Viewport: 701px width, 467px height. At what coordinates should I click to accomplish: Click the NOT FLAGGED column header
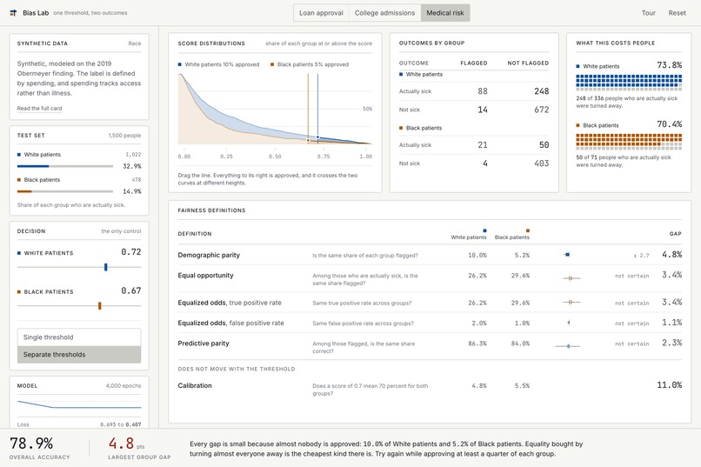(528, 63)
